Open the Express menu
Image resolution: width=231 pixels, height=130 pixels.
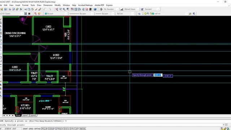click(109, 5)
